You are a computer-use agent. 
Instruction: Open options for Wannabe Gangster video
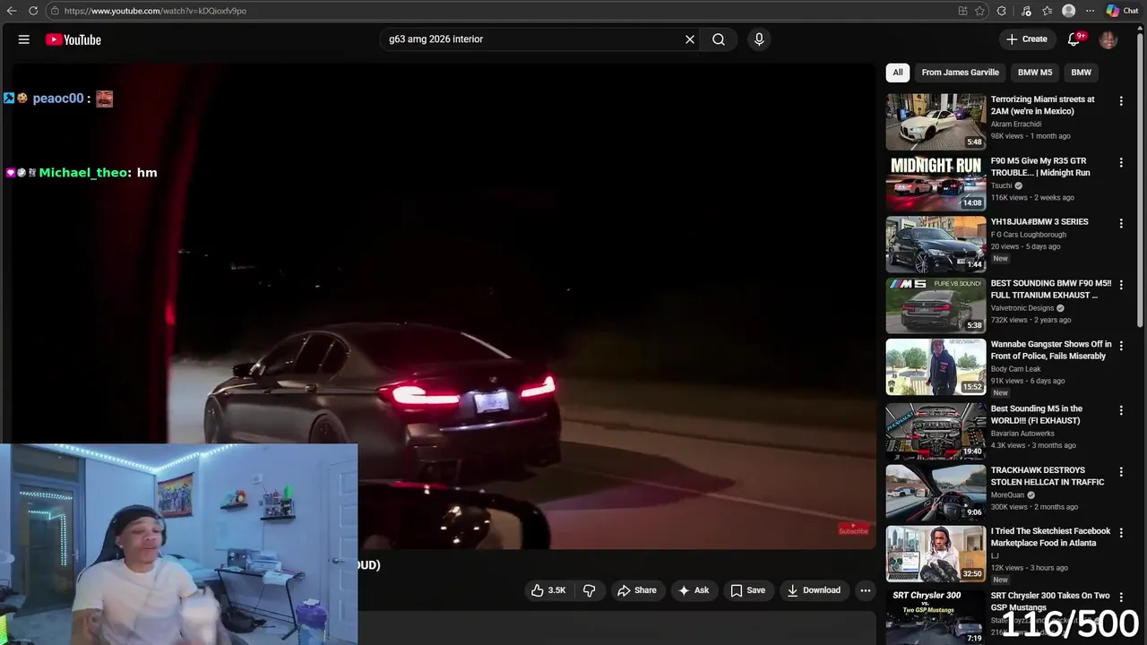[1121, 346]
